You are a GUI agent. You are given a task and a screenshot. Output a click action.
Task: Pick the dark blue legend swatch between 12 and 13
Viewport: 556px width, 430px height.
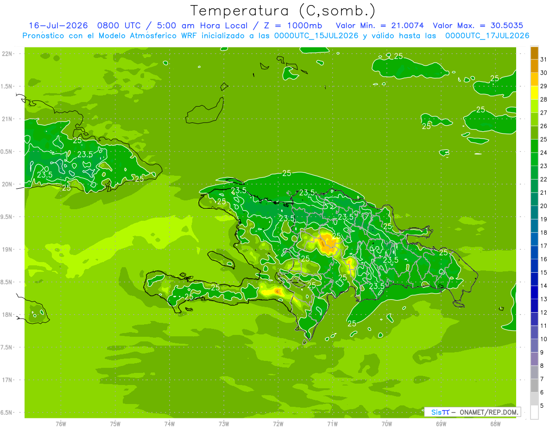coord(534,306)
